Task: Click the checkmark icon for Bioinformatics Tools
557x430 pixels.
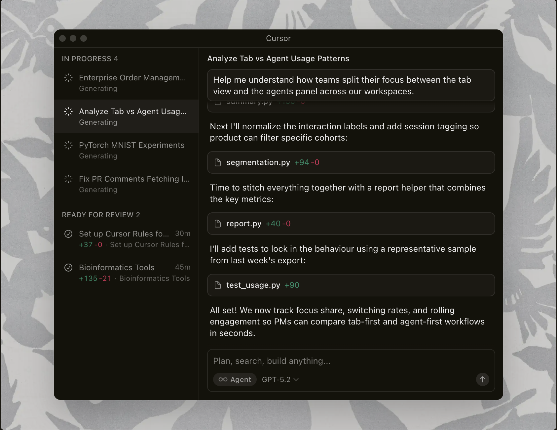Action: (68, 268)
